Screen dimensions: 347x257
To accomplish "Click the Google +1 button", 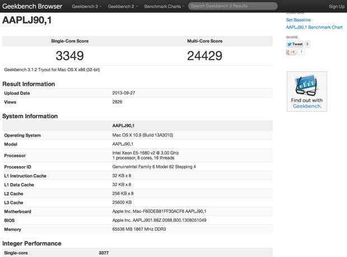I will (291, 52).
